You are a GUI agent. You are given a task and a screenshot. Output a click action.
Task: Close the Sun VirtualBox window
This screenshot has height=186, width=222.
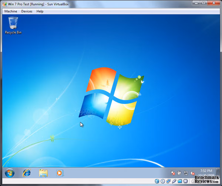[214, 3]
